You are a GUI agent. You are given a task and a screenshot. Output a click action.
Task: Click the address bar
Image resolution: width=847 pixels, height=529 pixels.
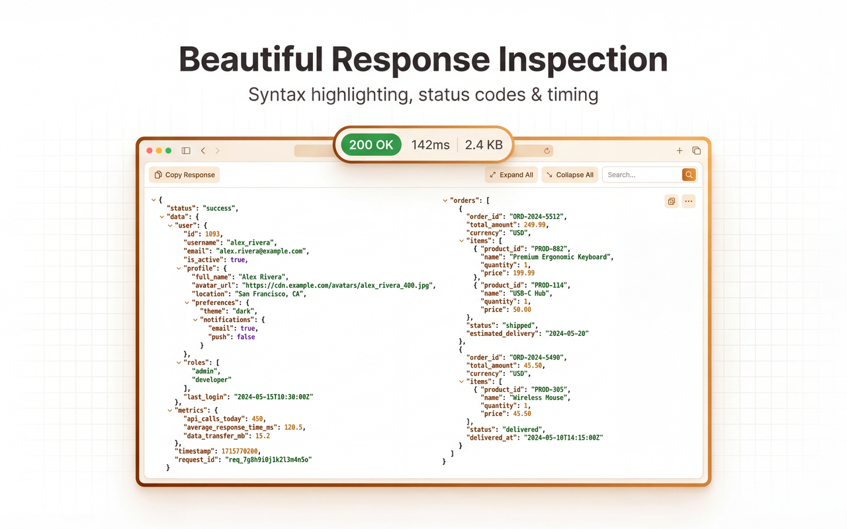point(423,151)
